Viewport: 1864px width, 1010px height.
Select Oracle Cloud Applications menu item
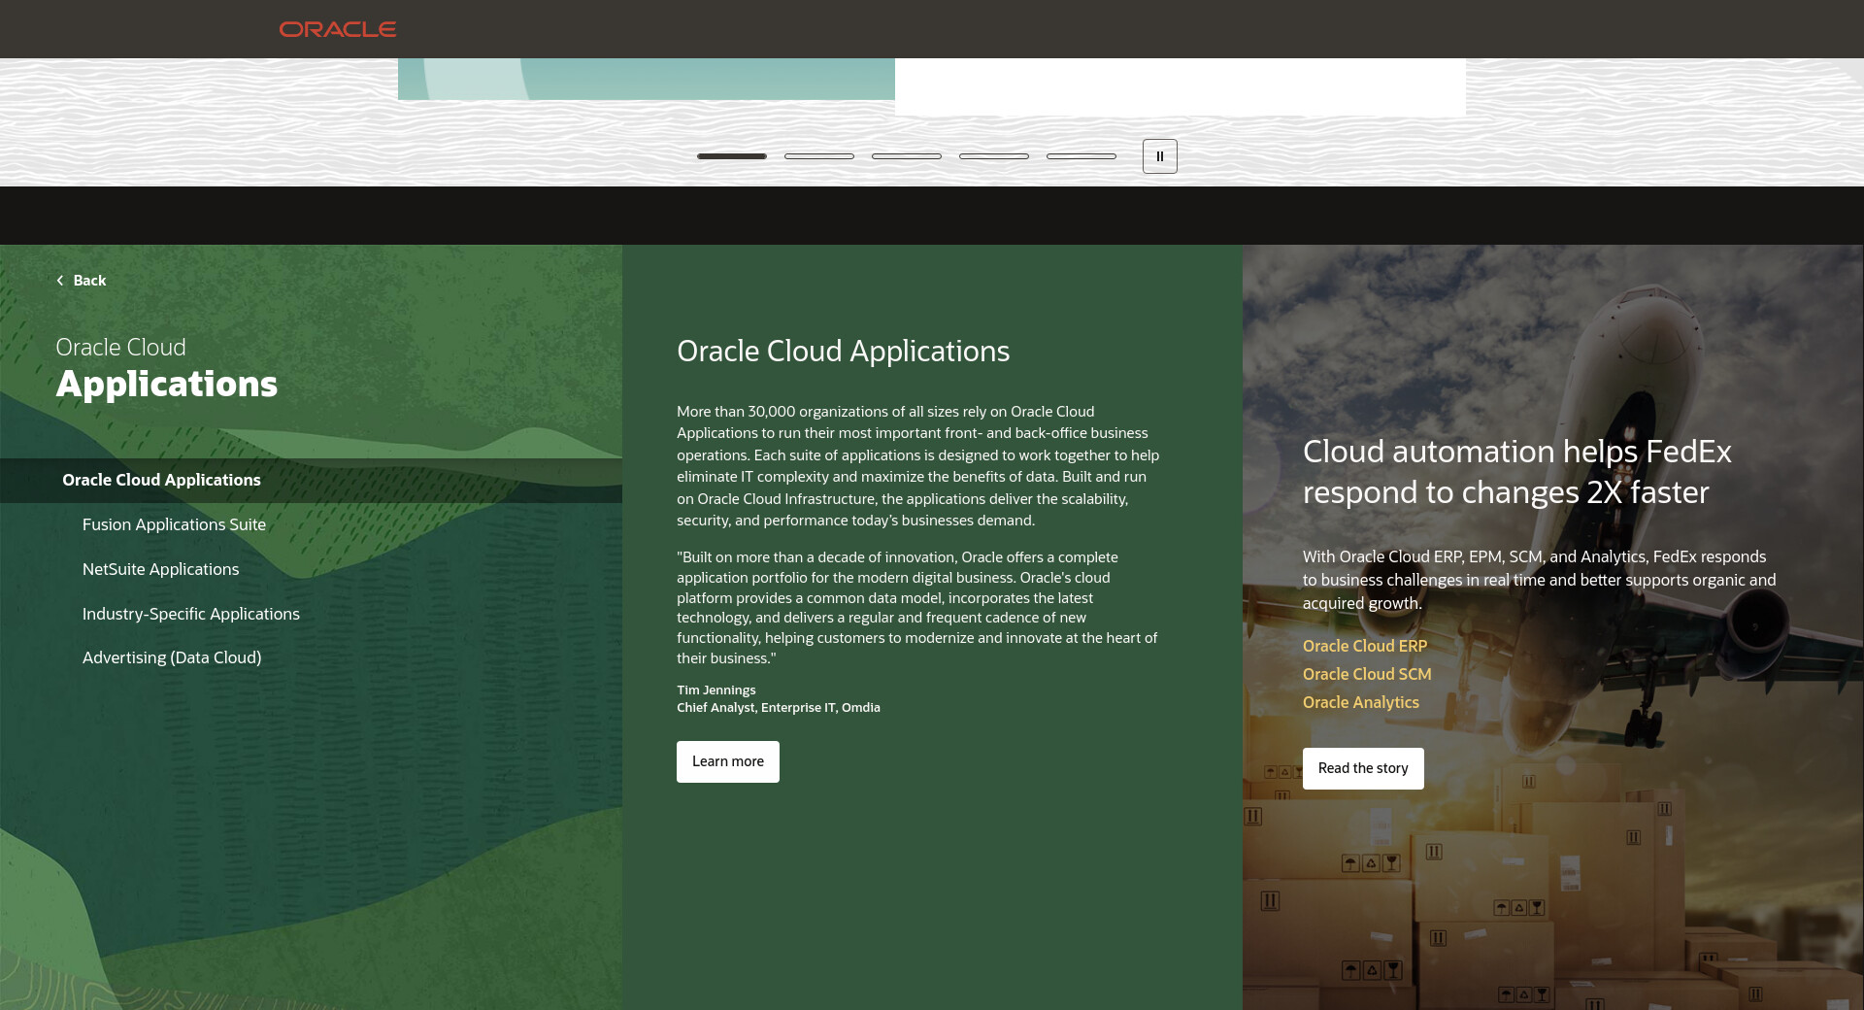[161, 480]
